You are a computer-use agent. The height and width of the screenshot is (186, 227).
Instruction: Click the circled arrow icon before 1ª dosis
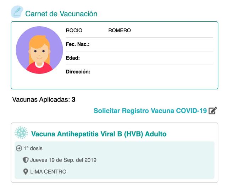(x=19, y=148)
